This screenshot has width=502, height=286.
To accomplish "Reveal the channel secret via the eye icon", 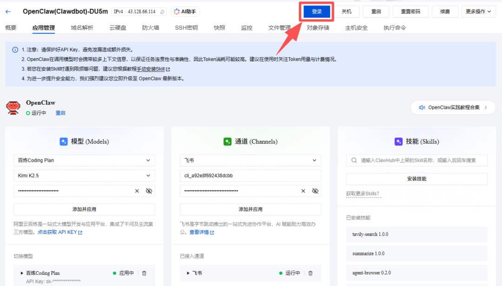I will 315,191.
